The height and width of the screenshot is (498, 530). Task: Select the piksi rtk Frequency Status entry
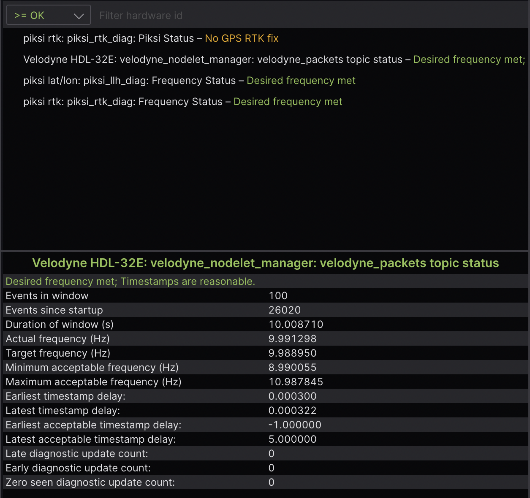coord(183,102)
